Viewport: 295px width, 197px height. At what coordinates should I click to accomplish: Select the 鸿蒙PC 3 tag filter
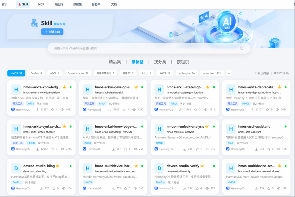pos(128,74)
